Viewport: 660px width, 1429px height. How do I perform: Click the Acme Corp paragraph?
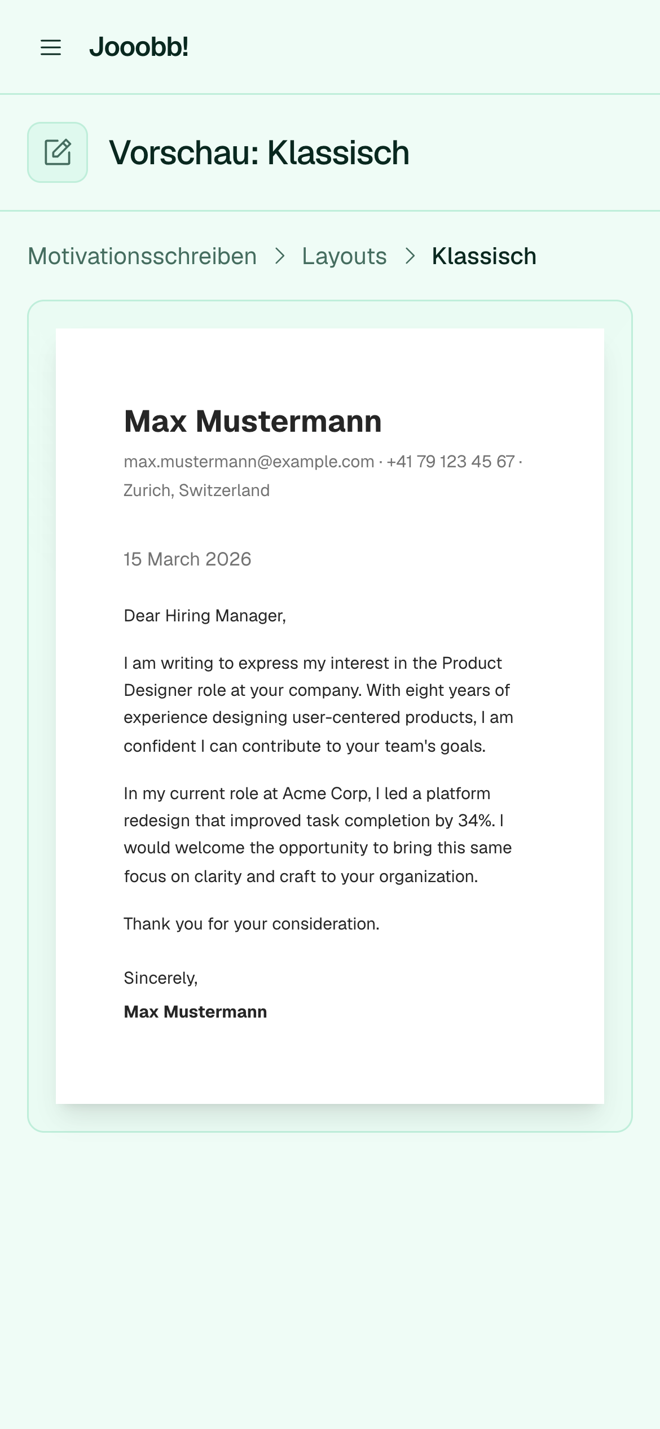[318, 835]
